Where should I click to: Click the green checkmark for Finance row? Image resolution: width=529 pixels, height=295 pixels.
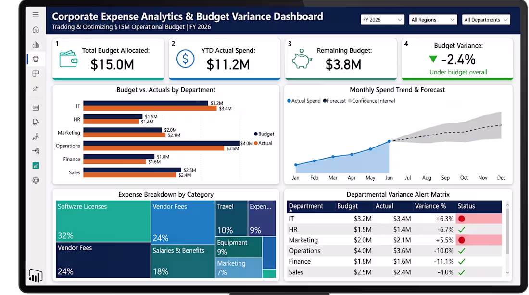pyautogui.click(x=462, y=262)
